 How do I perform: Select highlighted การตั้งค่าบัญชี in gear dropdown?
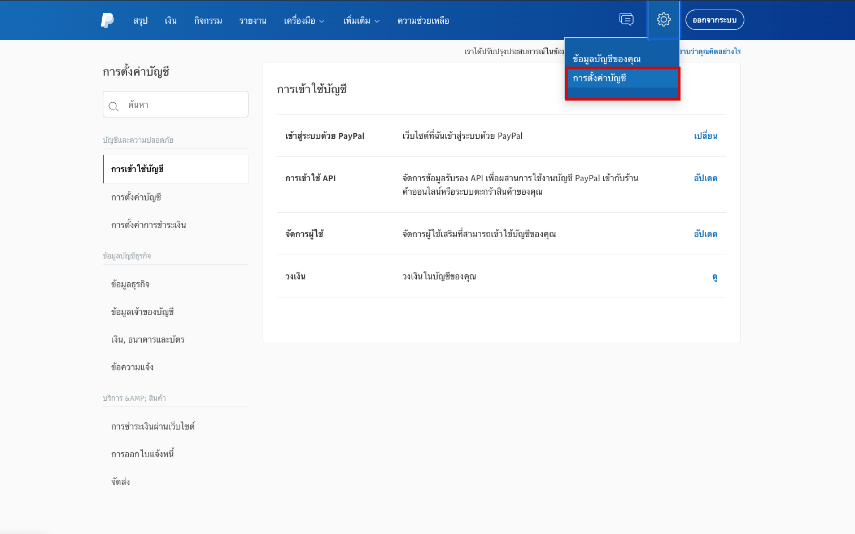[x=599, y=78]
